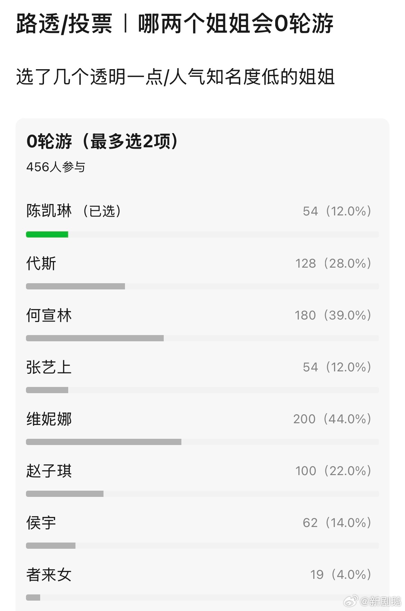
Task: Select poll option 代斯
Action: point(41,263)
